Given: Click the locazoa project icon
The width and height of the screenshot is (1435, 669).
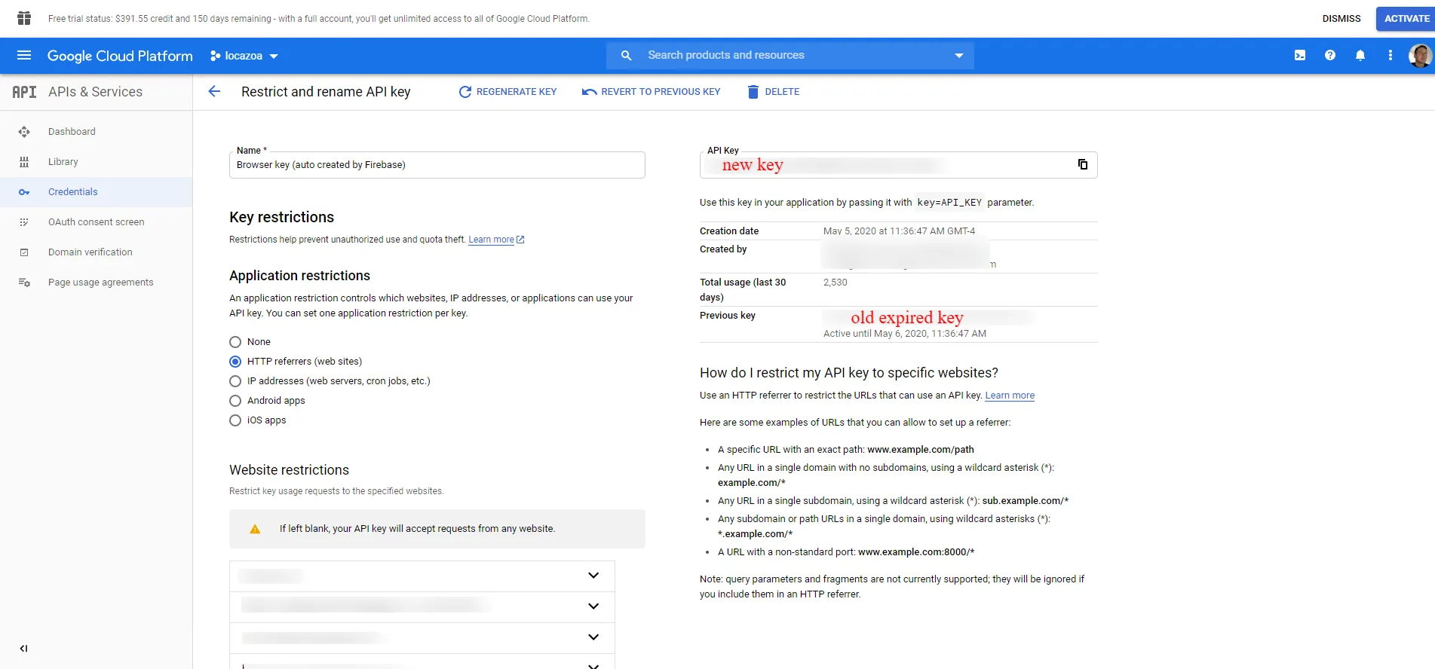Looking at the screenshot, I should pos(216,56).
